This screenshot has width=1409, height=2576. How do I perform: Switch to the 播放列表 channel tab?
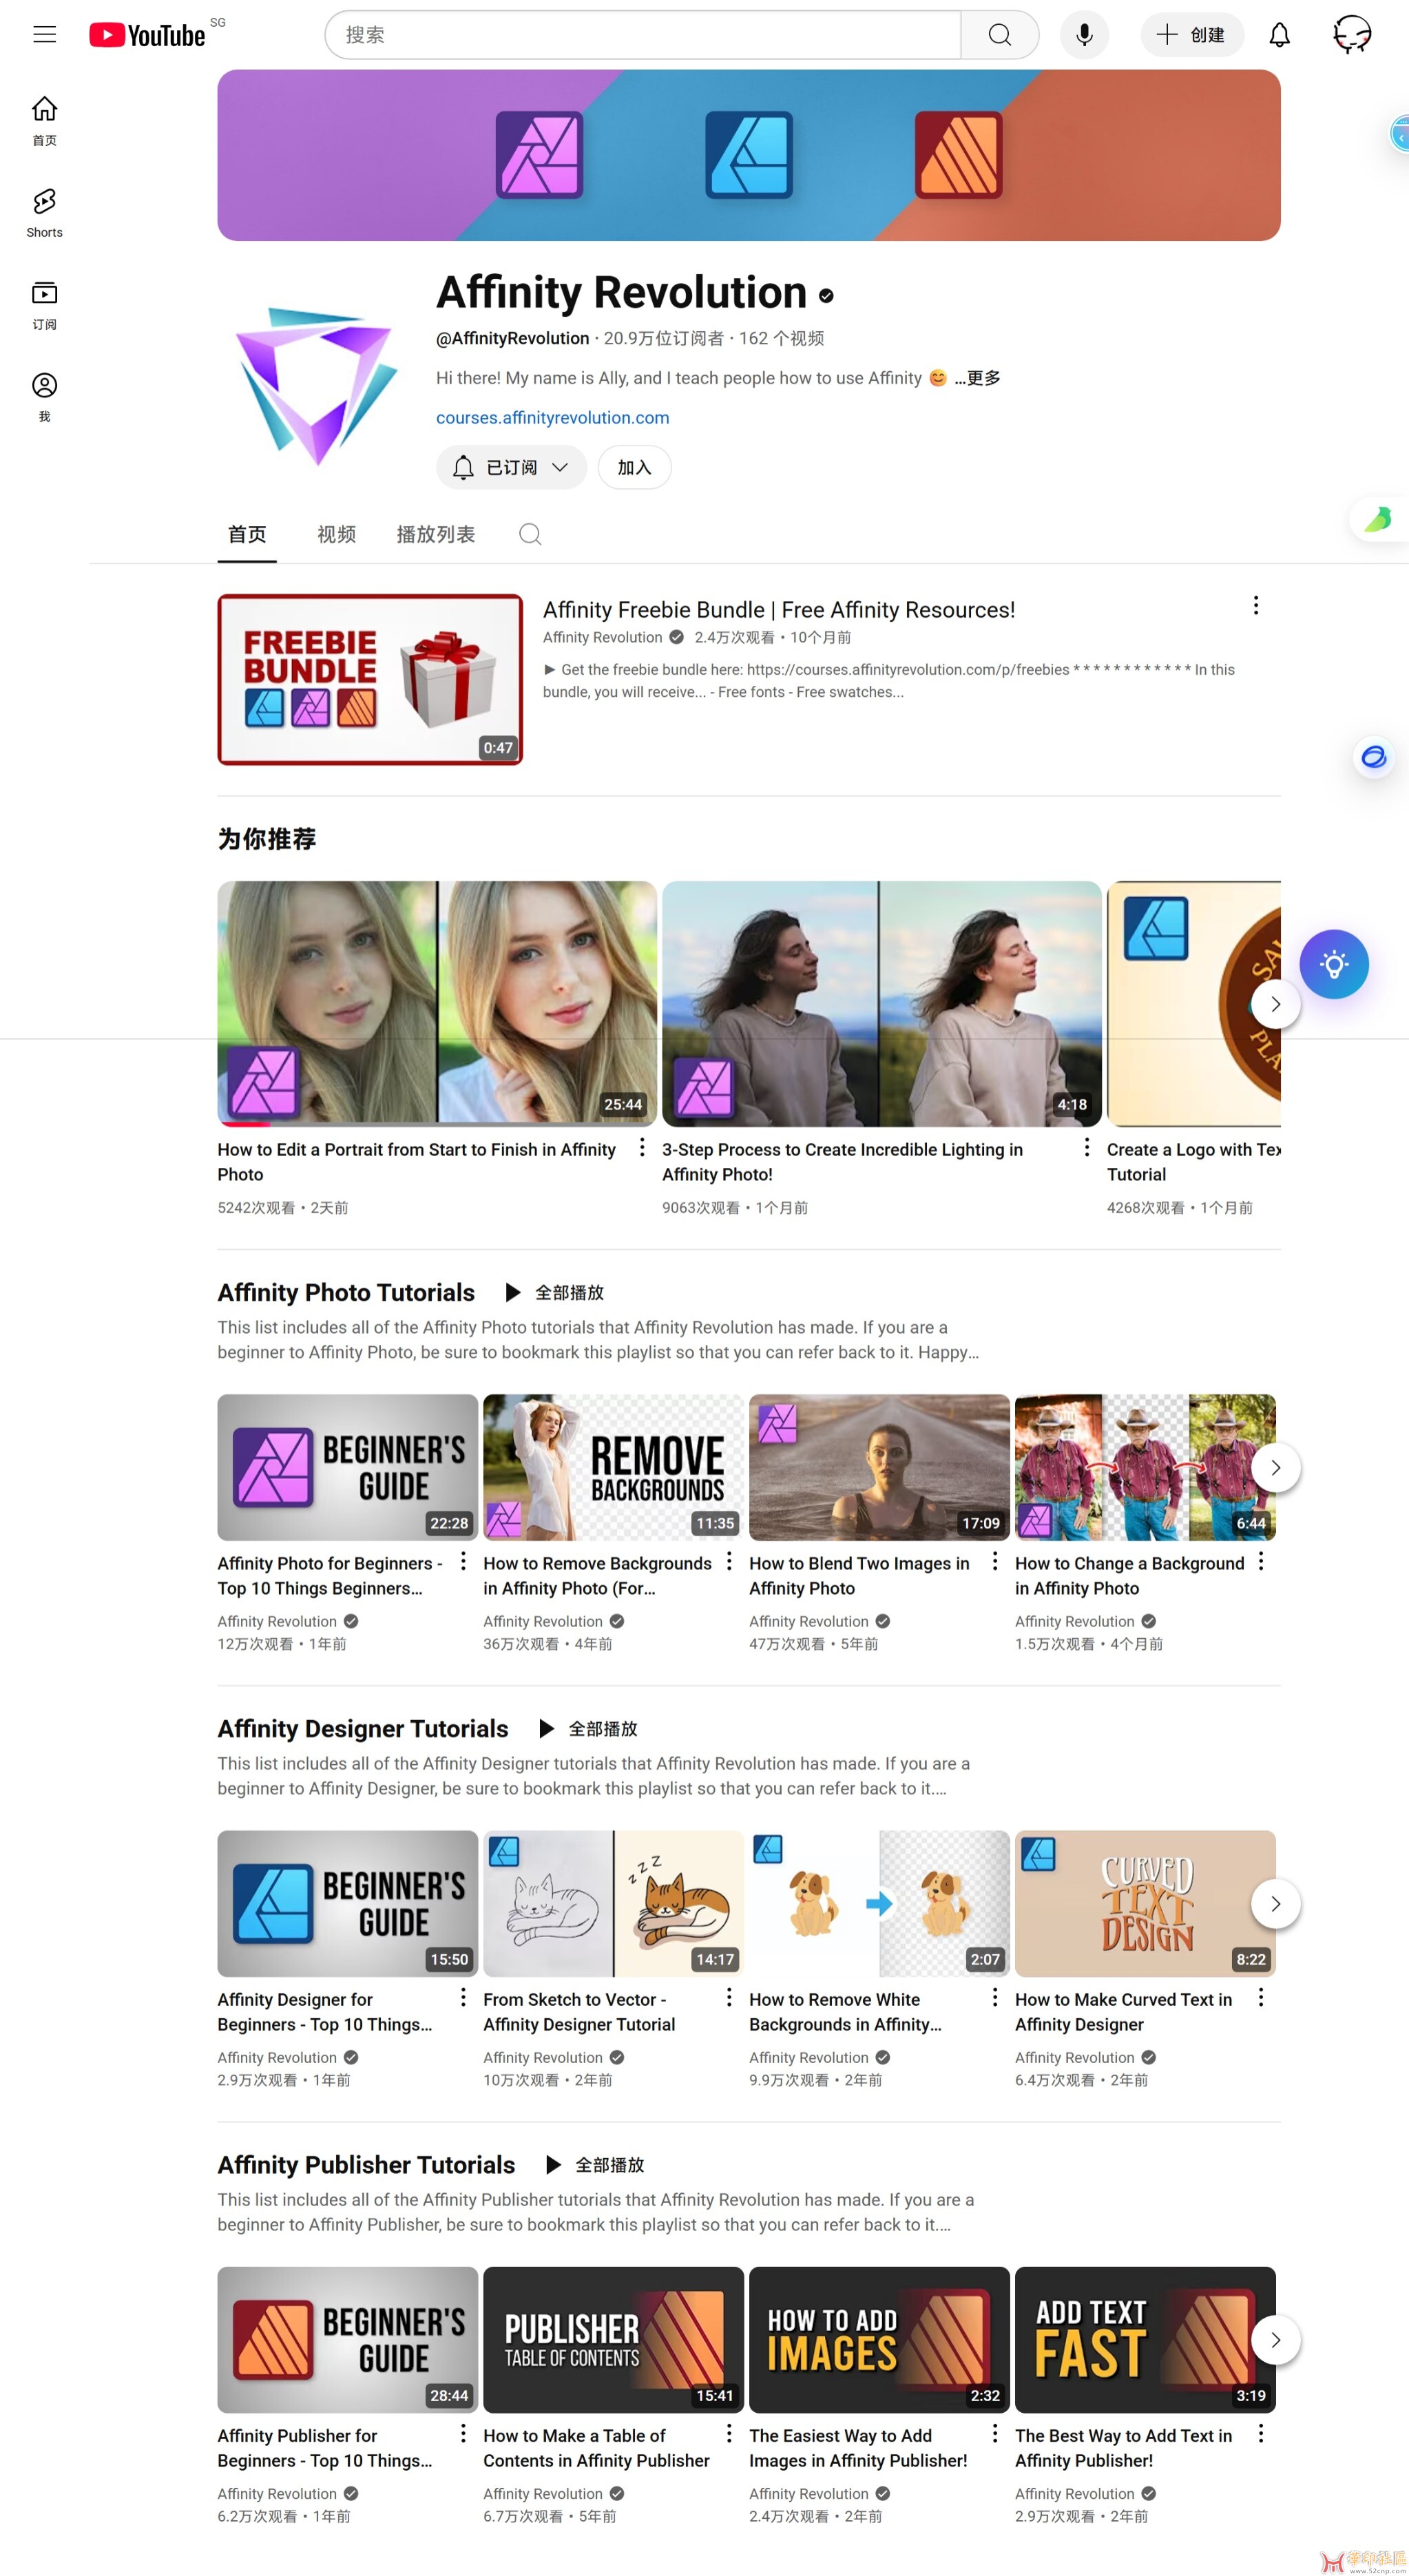(x=436, y=534)
